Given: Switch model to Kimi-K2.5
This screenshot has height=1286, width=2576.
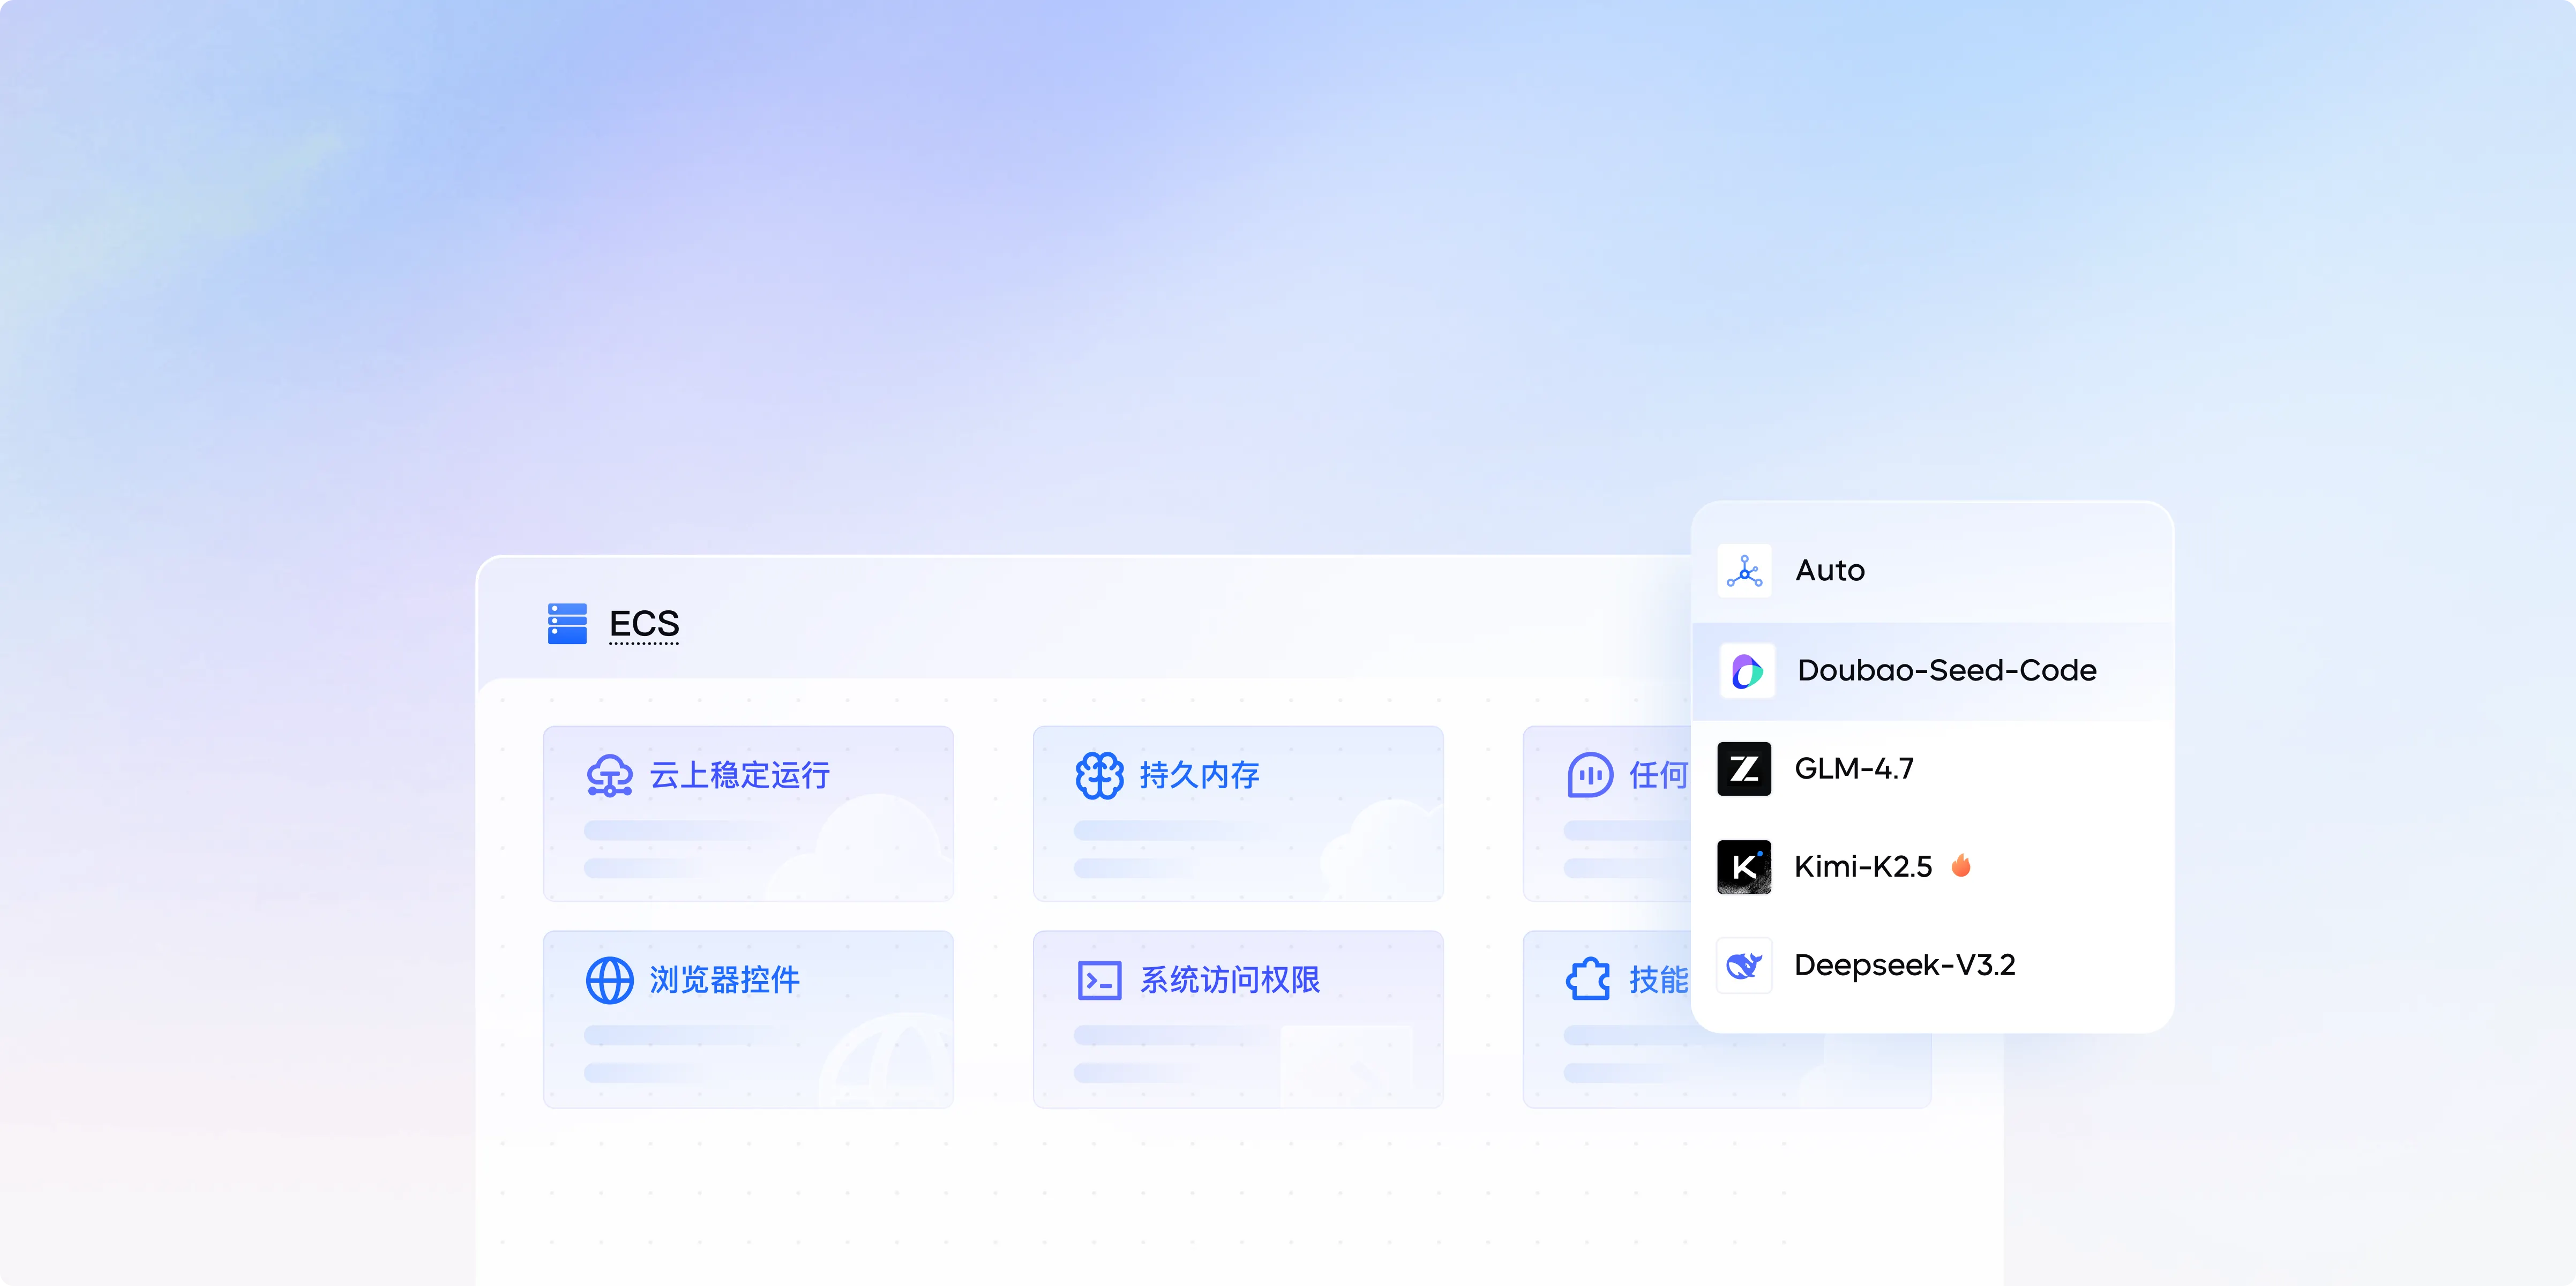Looking at the screenshot, I should [x=1862, y=867].
